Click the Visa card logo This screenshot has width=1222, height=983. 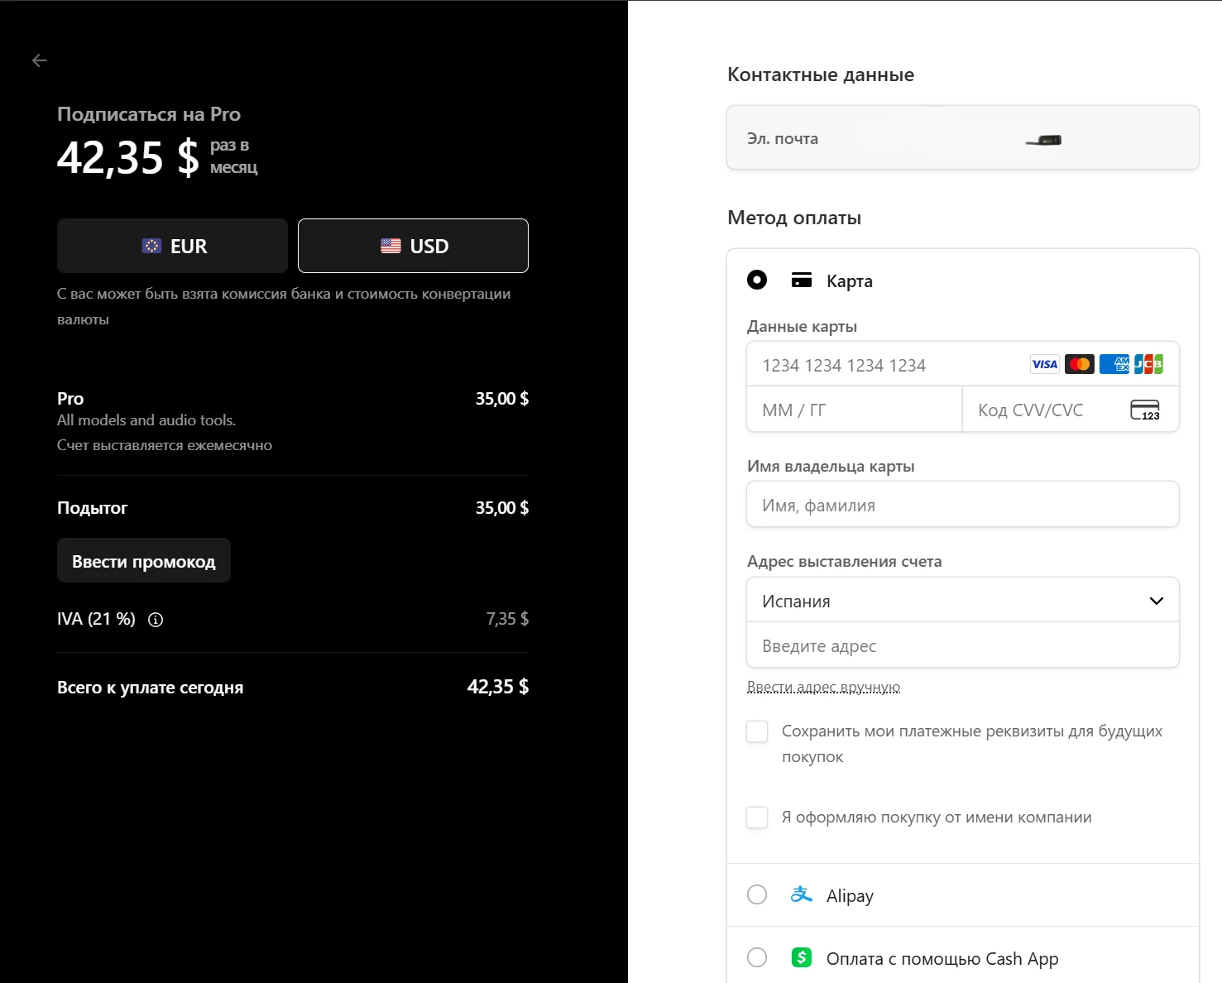pyautogui.click(x=1045, y=364)
